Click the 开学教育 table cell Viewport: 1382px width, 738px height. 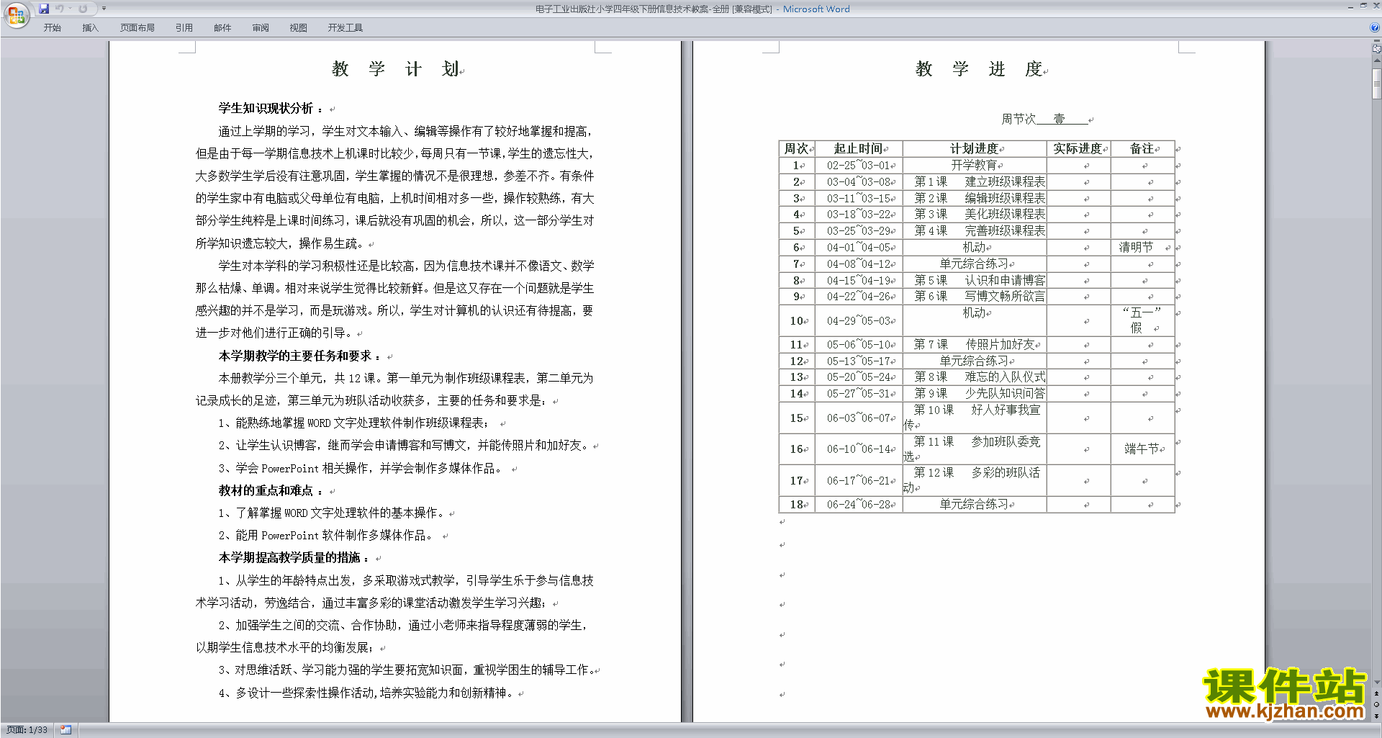pos(975,166)
